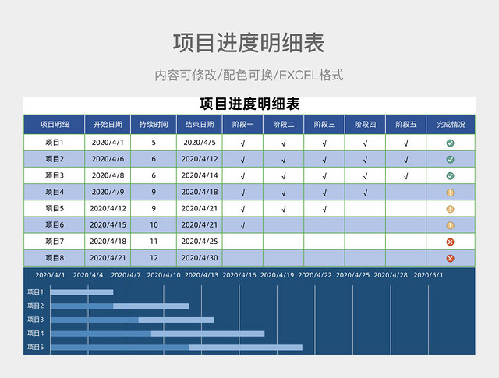Click the red cross icon for 项目7
The width and height of the screenshot is (499, 378).
click(450, 242)
